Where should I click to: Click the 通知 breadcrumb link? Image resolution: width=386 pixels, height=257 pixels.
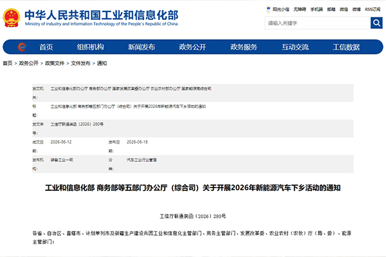pyautogui.click(x=102, y=63)
